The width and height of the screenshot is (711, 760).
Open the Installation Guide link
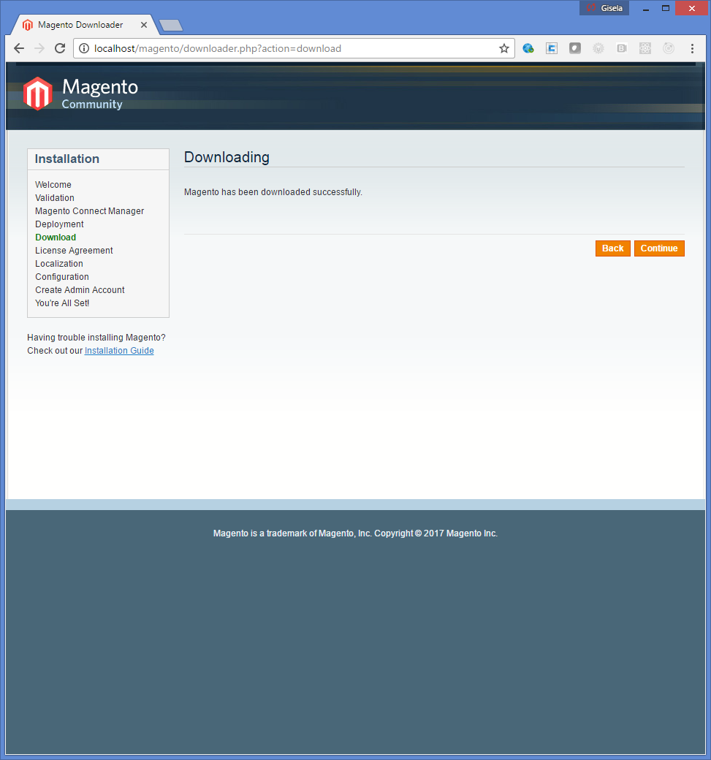point(119,351)
